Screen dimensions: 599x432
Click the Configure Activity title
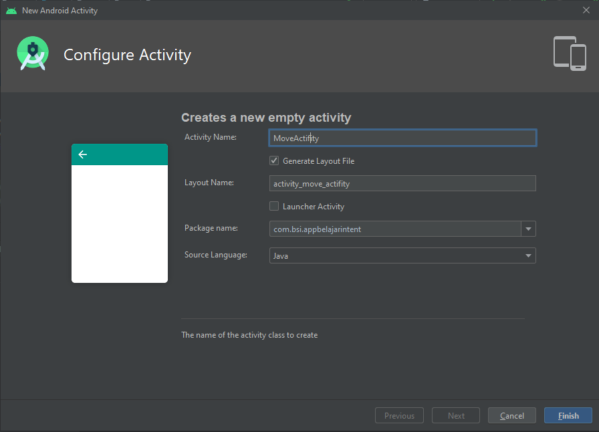pos(127,55)
